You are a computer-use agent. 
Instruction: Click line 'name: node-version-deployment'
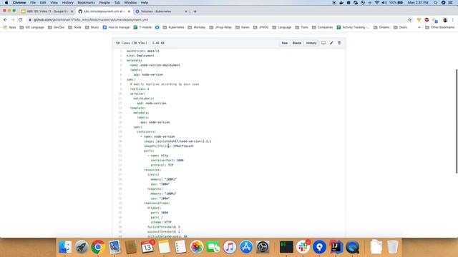point(155,65)
